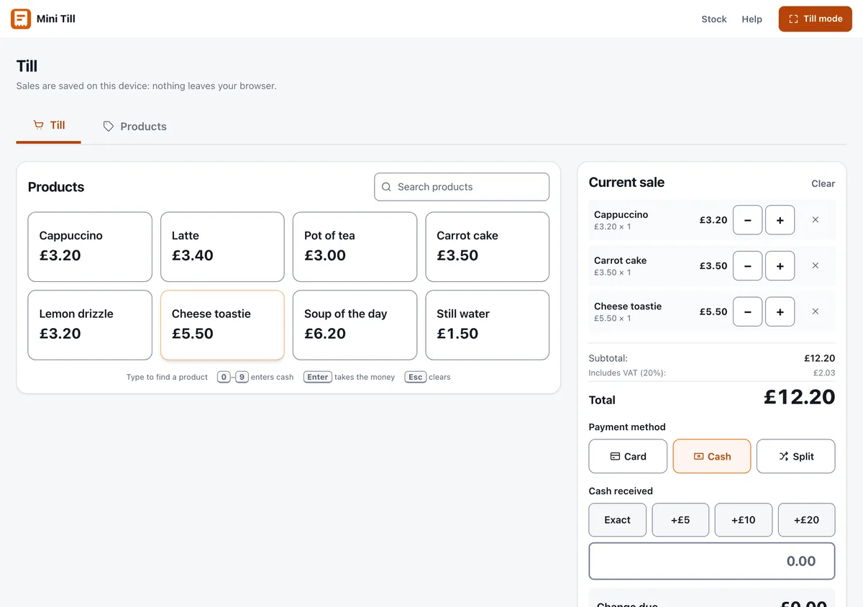863x607 pixels.
Task: Add Soup of the day to sale
Action: (x=355, y=325)
